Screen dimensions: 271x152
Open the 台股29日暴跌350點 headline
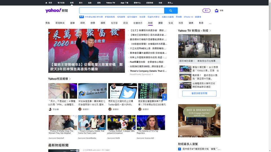pyautogui.click(x=147, y=66)
